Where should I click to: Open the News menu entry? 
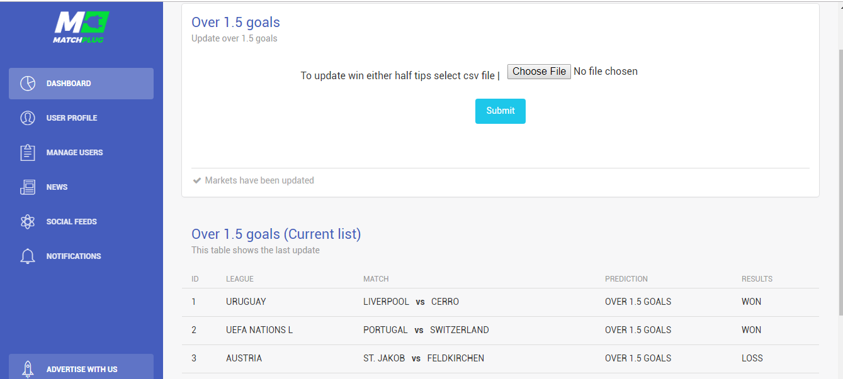[x=81, y=187]
